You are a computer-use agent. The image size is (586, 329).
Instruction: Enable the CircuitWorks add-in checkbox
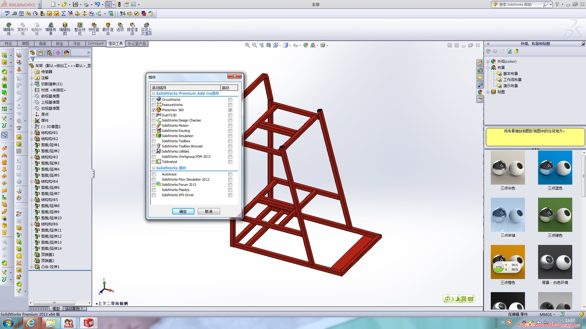(154, 100)
